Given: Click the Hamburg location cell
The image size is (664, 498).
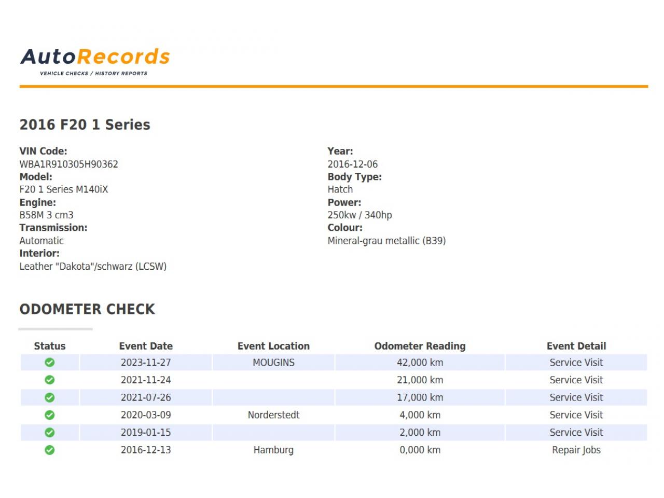Looking at the screenshot, I should click(x=273, y=450).
